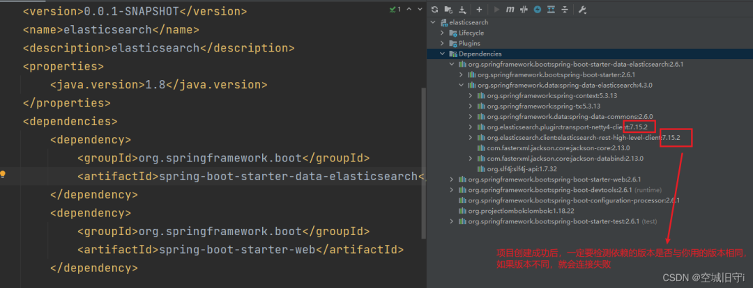Image resolution: width=753 pixels, height=288 pixels.
Task: Click the Show Dependencies diagram icon
Action: point(552,10)
